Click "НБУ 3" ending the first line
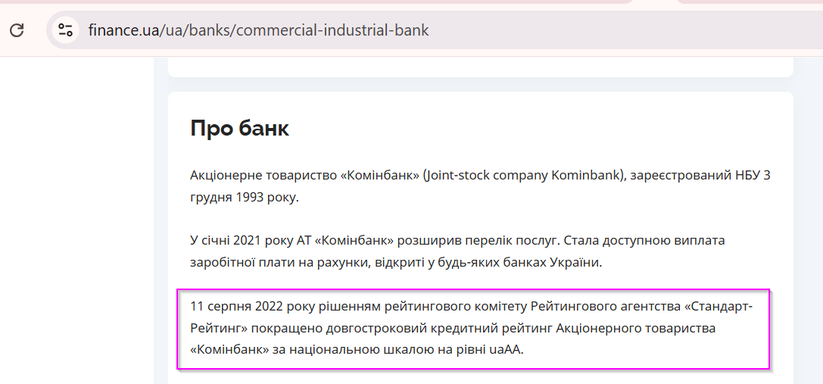823x384 pixels. pyautogui.click(x=749, y=176)
